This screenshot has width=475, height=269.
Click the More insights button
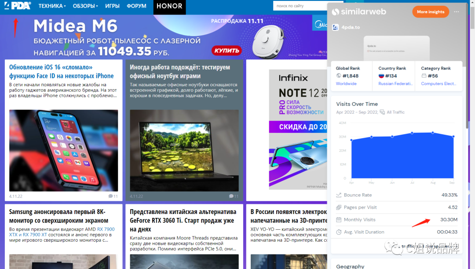click(431, 12)
